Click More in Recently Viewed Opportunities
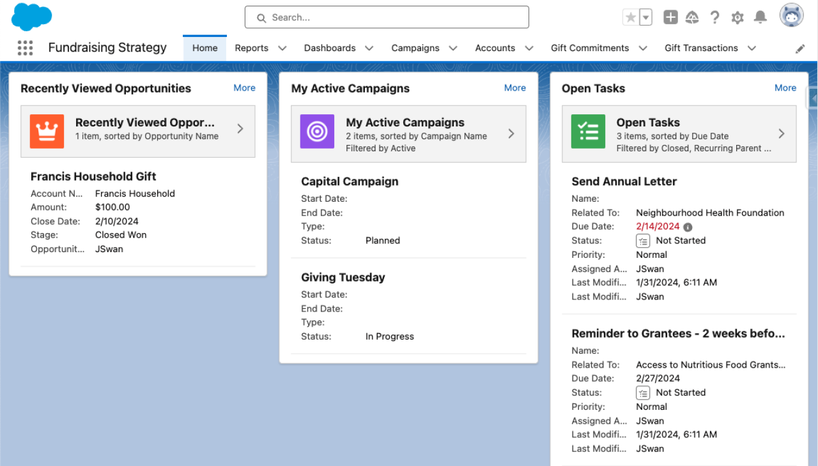This screenshot has width=818, height=466. [x=244, y=88]
